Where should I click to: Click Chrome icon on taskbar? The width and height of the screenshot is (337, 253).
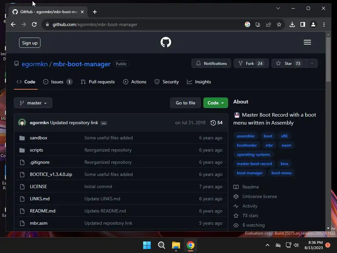[191, 245]
